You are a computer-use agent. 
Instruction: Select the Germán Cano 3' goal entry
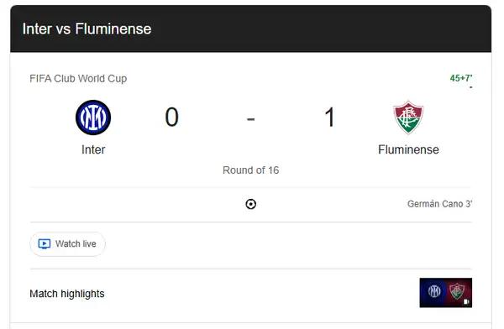click(x=439, y=204)
